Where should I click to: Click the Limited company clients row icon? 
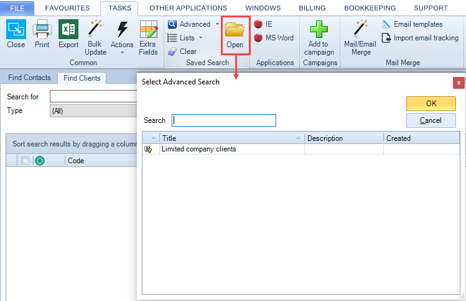tap(148, 149)
